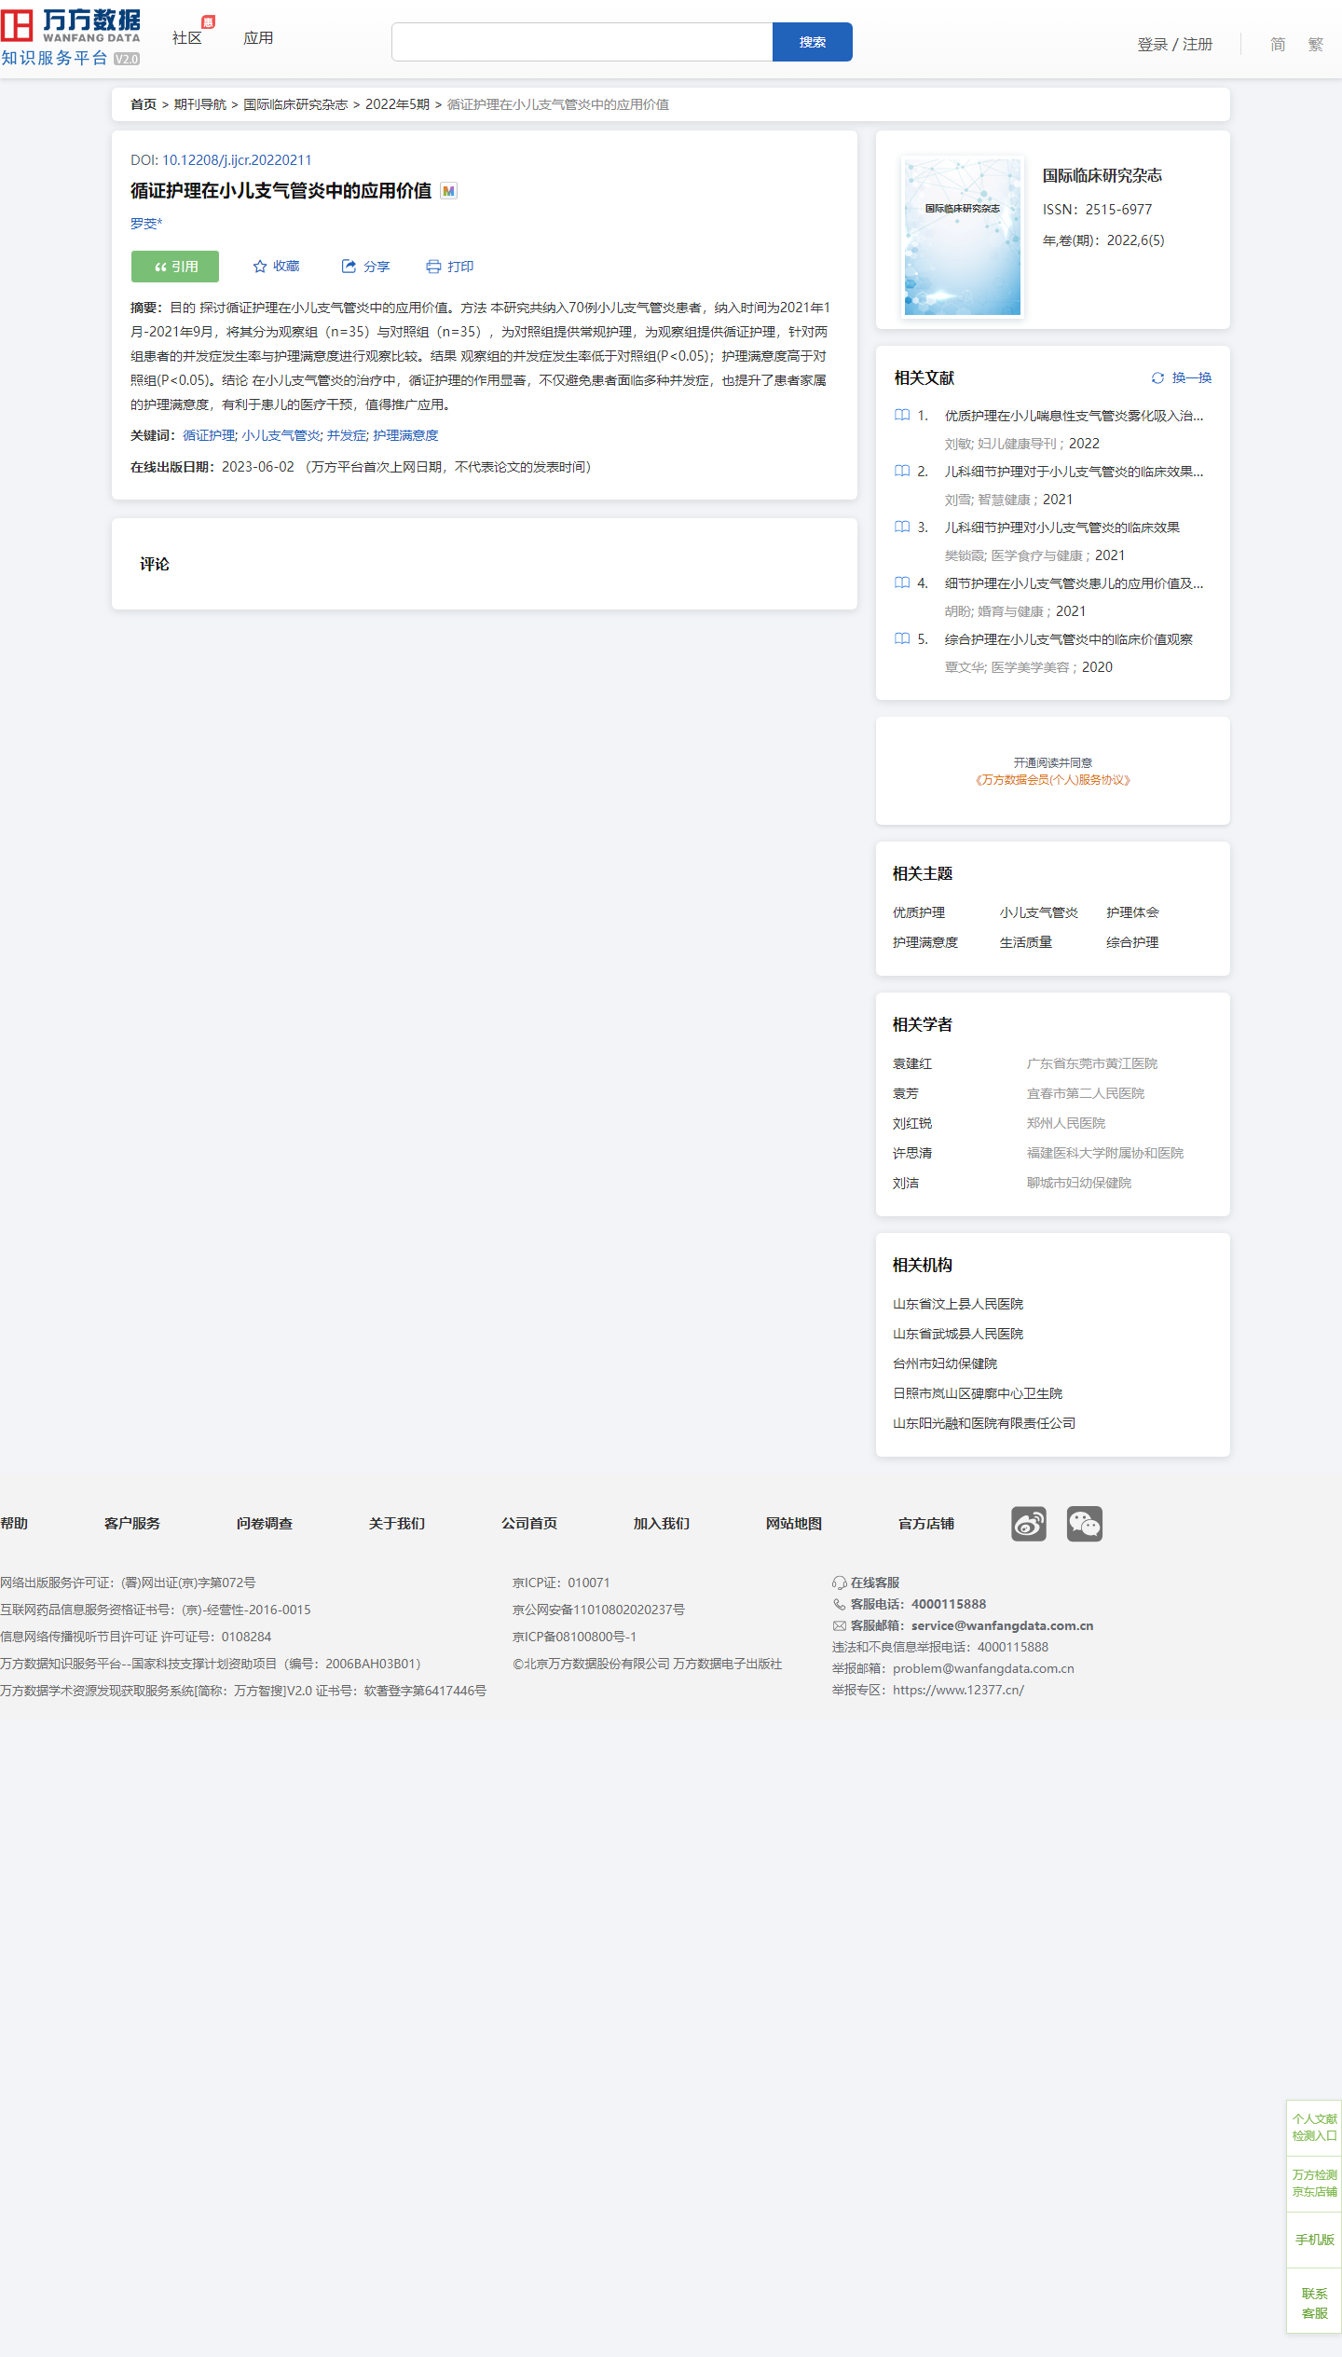
Task: Select related topic 生活质量
Action: [x=1026, y=942]
